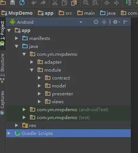Image resolution: width=138 pixels, height=153 pixels.
Task: Click the Replace magnifier icon with letter A
Action: coord(95,3)
